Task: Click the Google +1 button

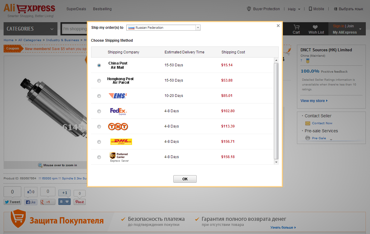Action: point(48,202)
